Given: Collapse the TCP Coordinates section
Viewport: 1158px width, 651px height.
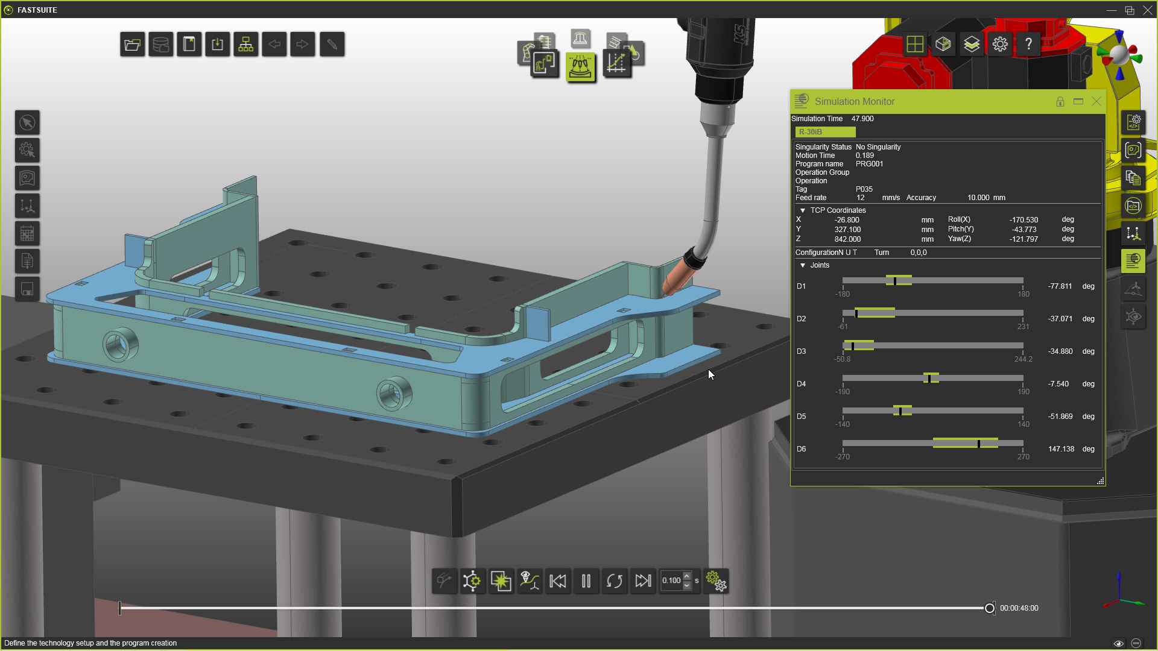Looking at the screenshot, I should (803, 210).
